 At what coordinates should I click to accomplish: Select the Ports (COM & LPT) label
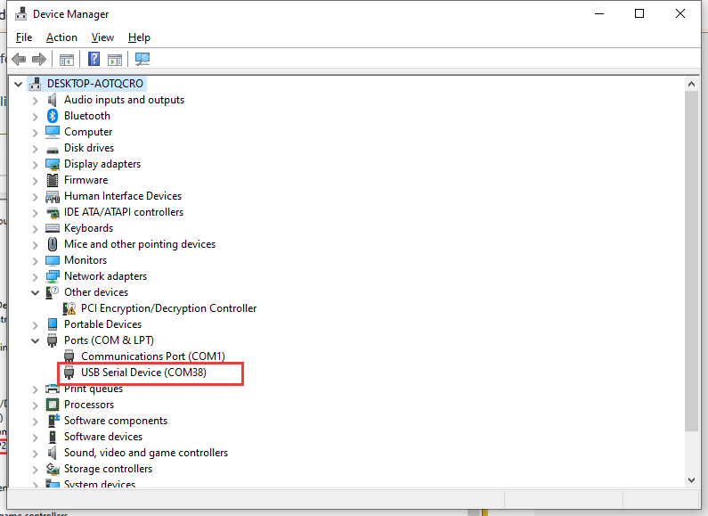tap(109, 340)
